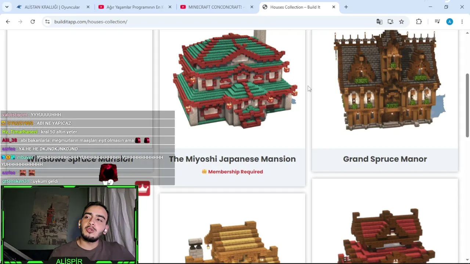Click chat username 'gttensken31'
The image size is (470, 264).
click(15, 181)
